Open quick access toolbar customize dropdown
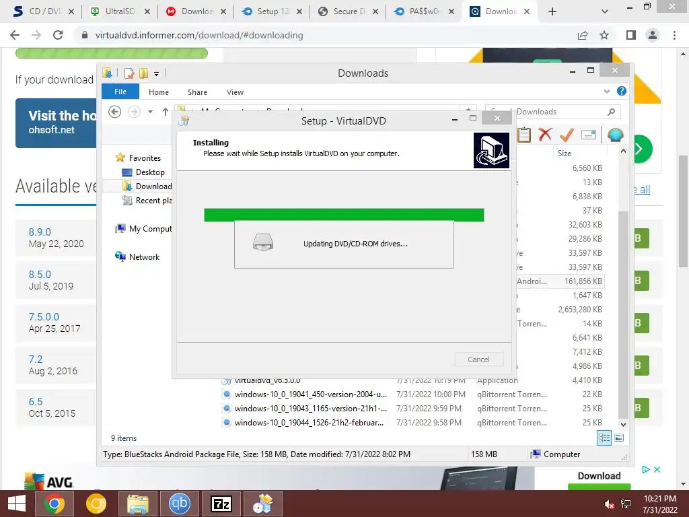Image resolution: width=689 pixels, height=517 pixels. [x=156, y=74]
